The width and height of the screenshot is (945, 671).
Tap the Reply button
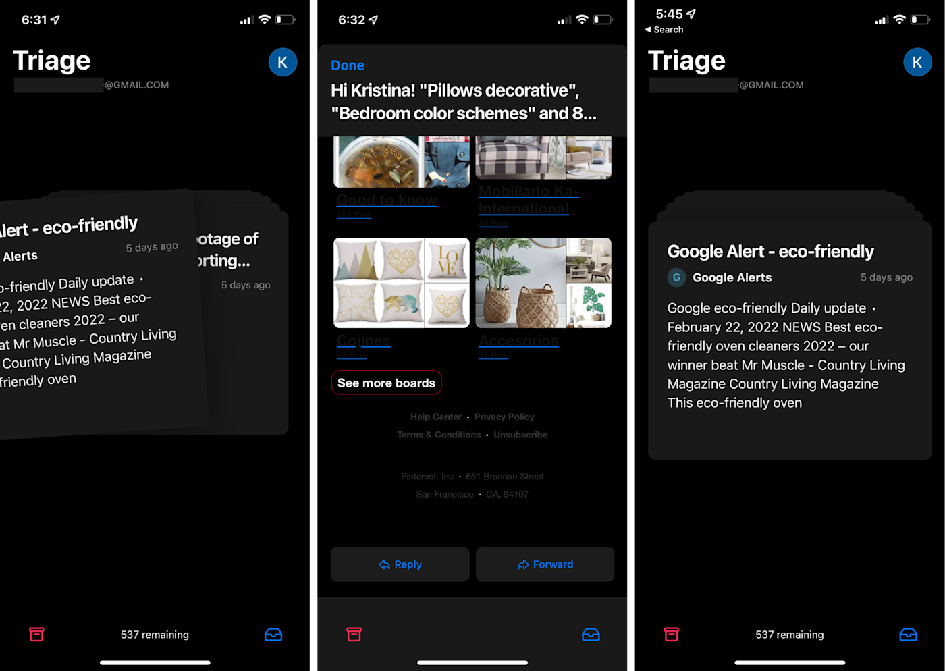click(x=400, y=564)
